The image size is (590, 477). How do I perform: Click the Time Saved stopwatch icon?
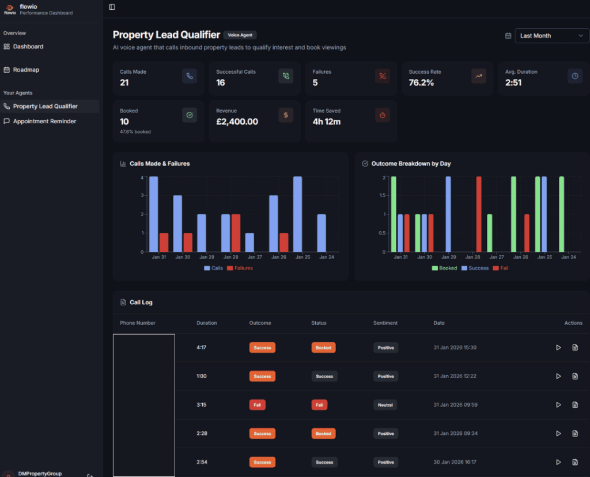[382, 115]
